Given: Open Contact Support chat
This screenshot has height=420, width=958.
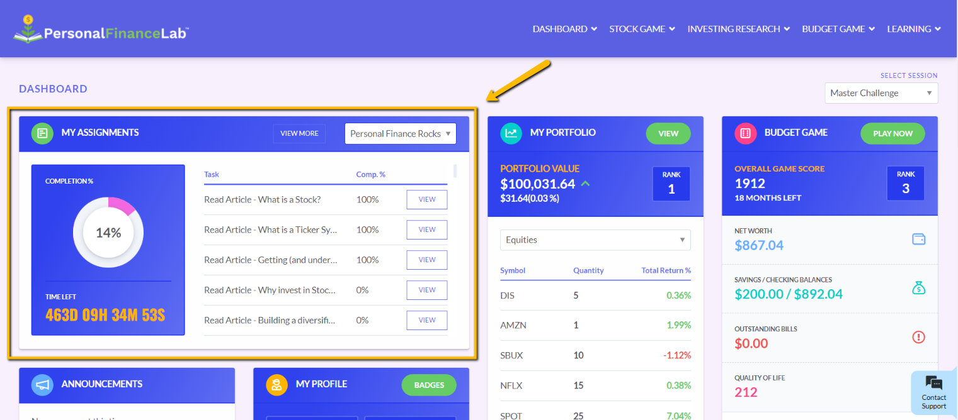Looking at the screenshot, I should click(x=933, y=392).
